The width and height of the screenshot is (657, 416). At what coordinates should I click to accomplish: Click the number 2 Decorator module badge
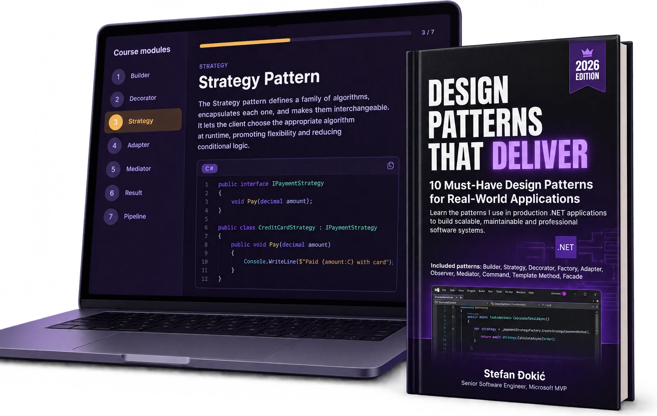pos(117,99)
